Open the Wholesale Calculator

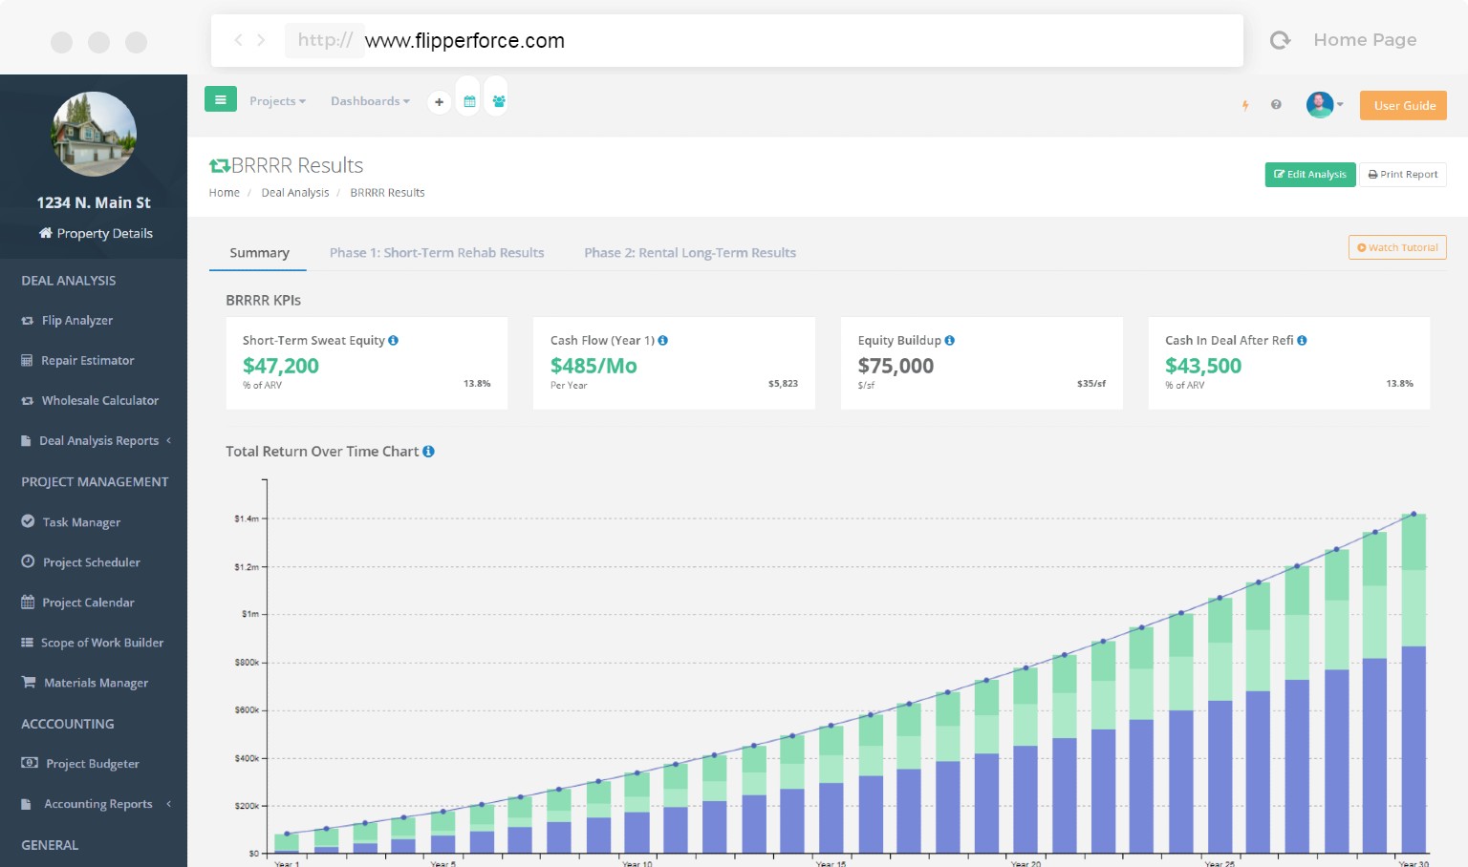coord(100,400)
